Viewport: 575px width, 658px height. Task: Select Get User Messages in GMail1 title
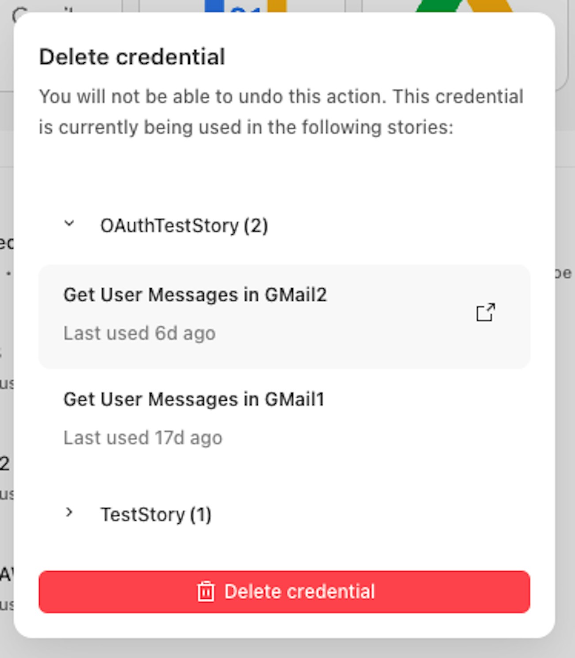point(194,399)
